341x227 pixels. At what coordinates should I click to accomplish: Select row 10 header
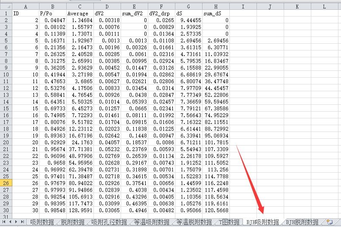6,75
